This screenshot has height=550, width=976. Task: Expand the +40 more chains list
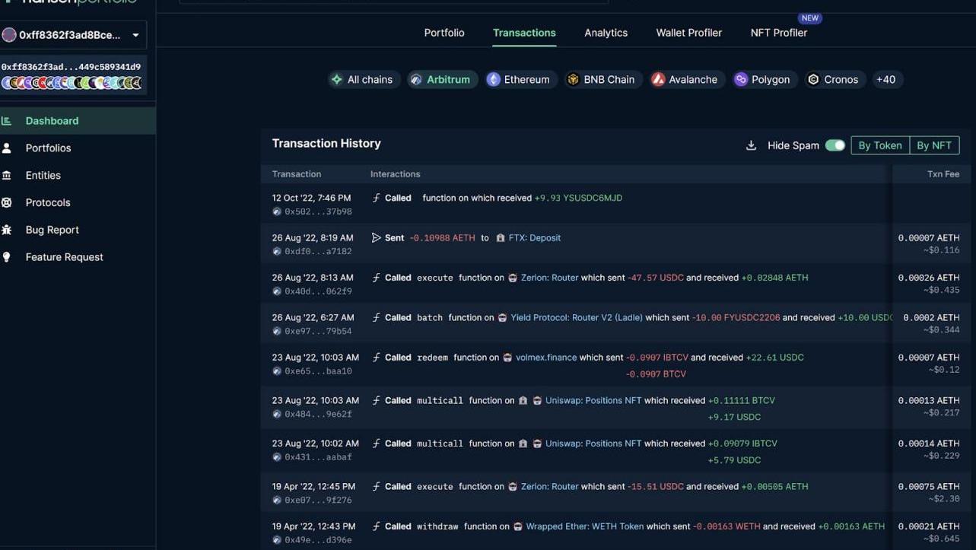point(885,79)
